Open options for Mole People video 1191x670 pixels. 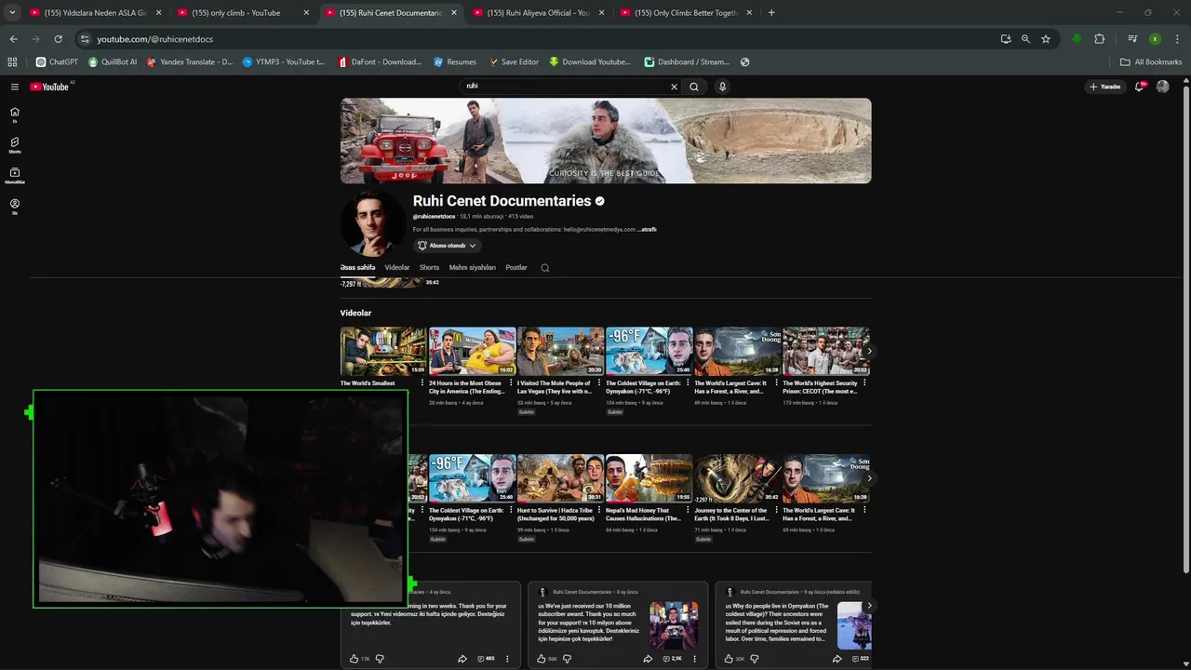coord(598,383)
